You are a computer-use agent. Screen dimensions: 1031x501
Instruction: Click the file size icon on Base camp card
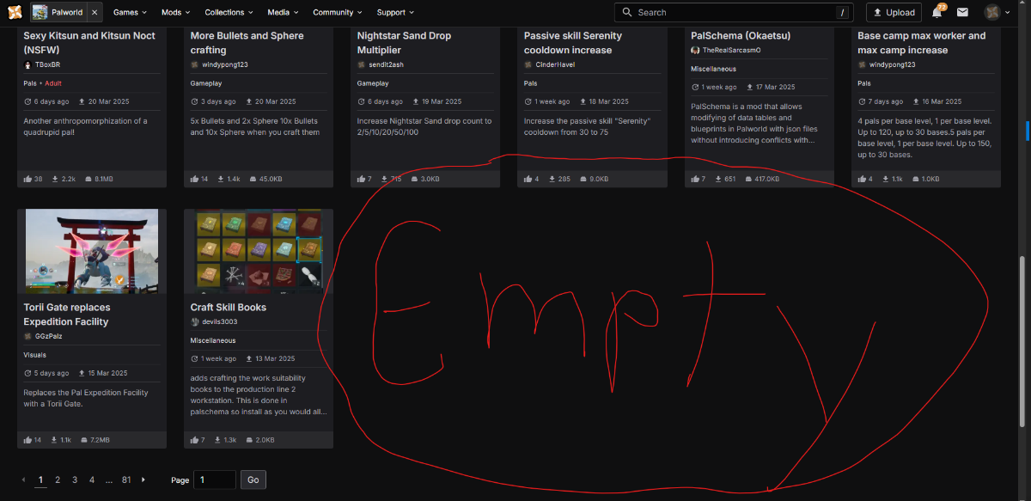point(914,179)
